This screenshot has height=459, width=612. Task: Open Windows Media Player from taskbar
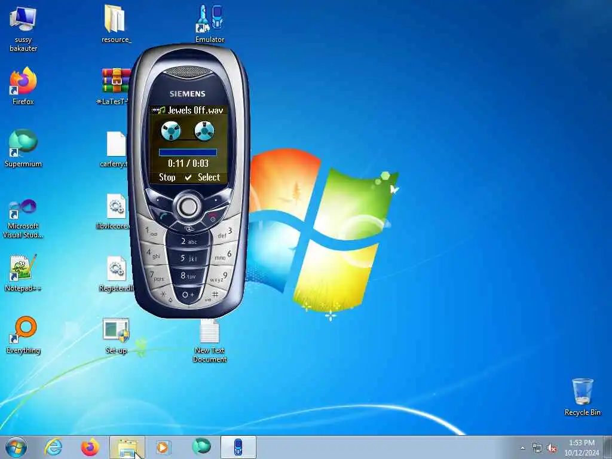click(163, 447)
